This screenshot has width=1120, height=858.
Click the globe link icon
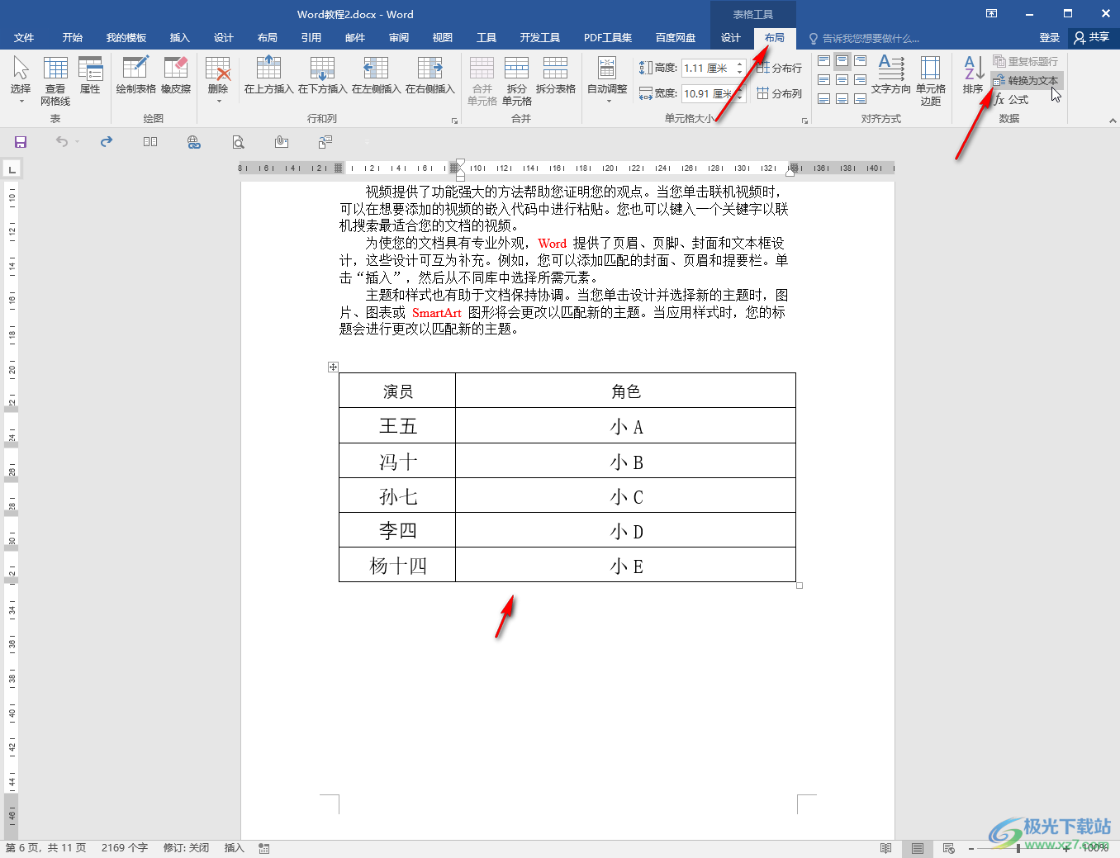point(194,142)
